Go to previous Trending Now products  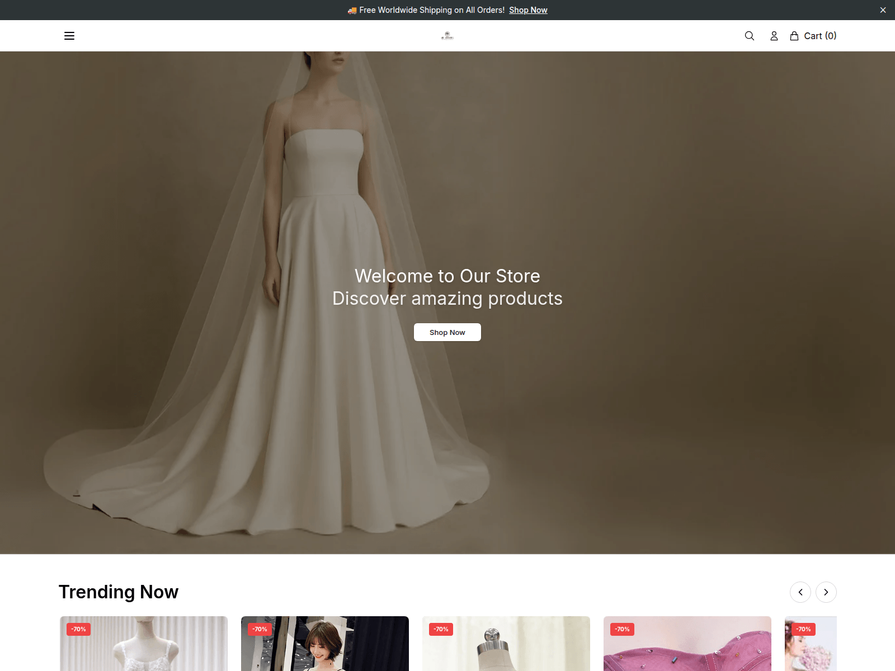click(x=800, y=592)
